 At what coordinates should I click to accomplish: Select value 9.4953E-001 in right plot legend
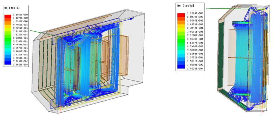coord(195,24)
